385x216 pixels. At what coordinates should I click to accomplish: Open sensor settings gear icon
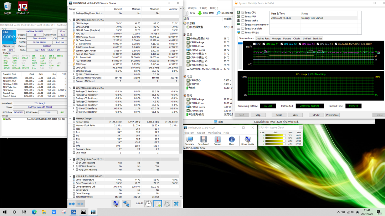[167, 204]
